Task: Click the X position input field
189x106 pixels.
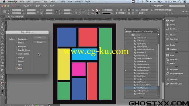Action: 16,10
